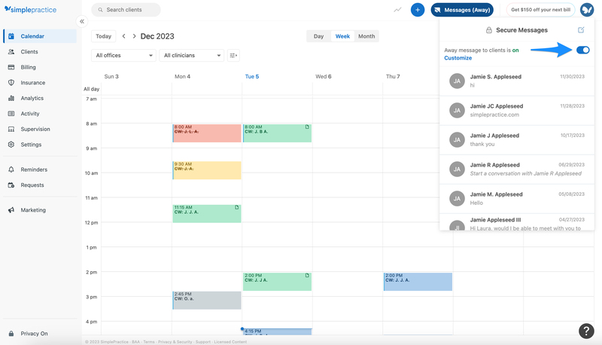Click the blue plus create button
The image size is (602, 345).
(x=418, y=10)
